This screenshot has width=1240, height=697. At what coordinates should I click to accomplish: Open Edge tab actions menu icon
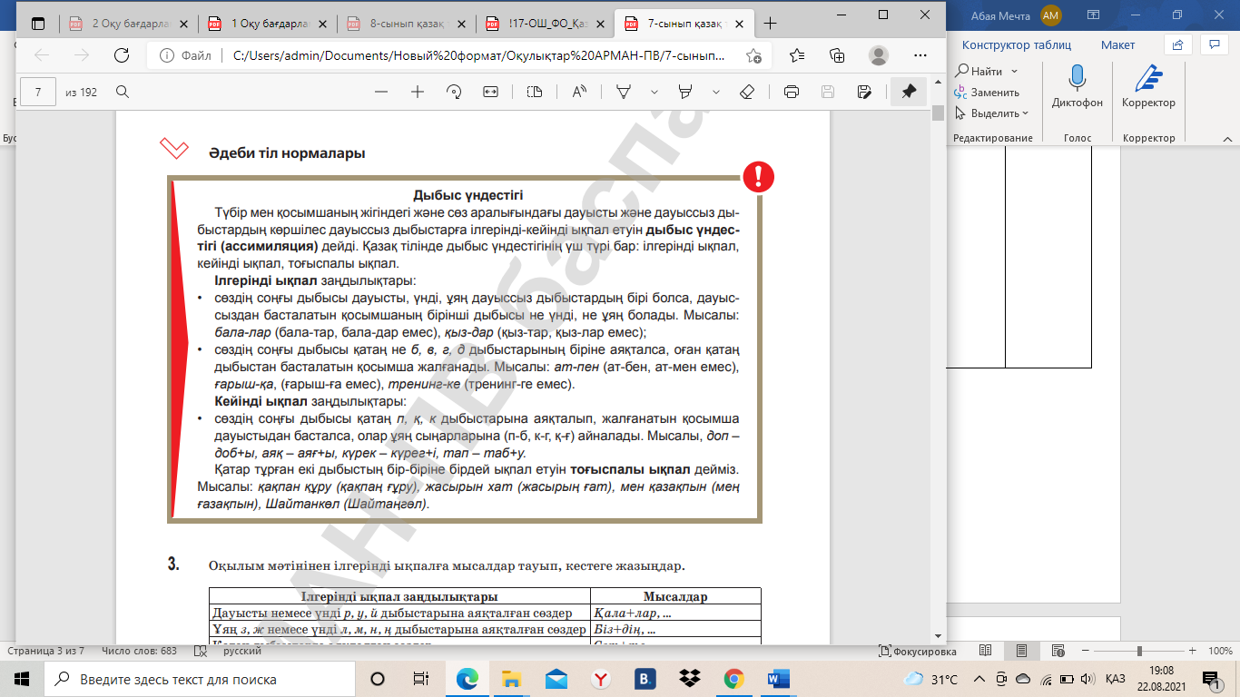click(x=38, y=23)
